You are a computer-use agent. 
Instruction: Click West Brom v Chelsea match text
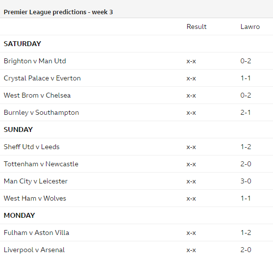pyautogui.click(x=37, y=95)
